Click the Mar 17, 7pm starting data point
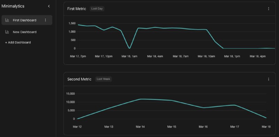Viewport: 279px width, 137px height. [x=78, y=25]
